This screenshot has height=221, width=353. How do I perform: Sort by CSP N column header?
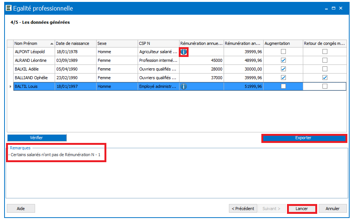click(158, 43)
